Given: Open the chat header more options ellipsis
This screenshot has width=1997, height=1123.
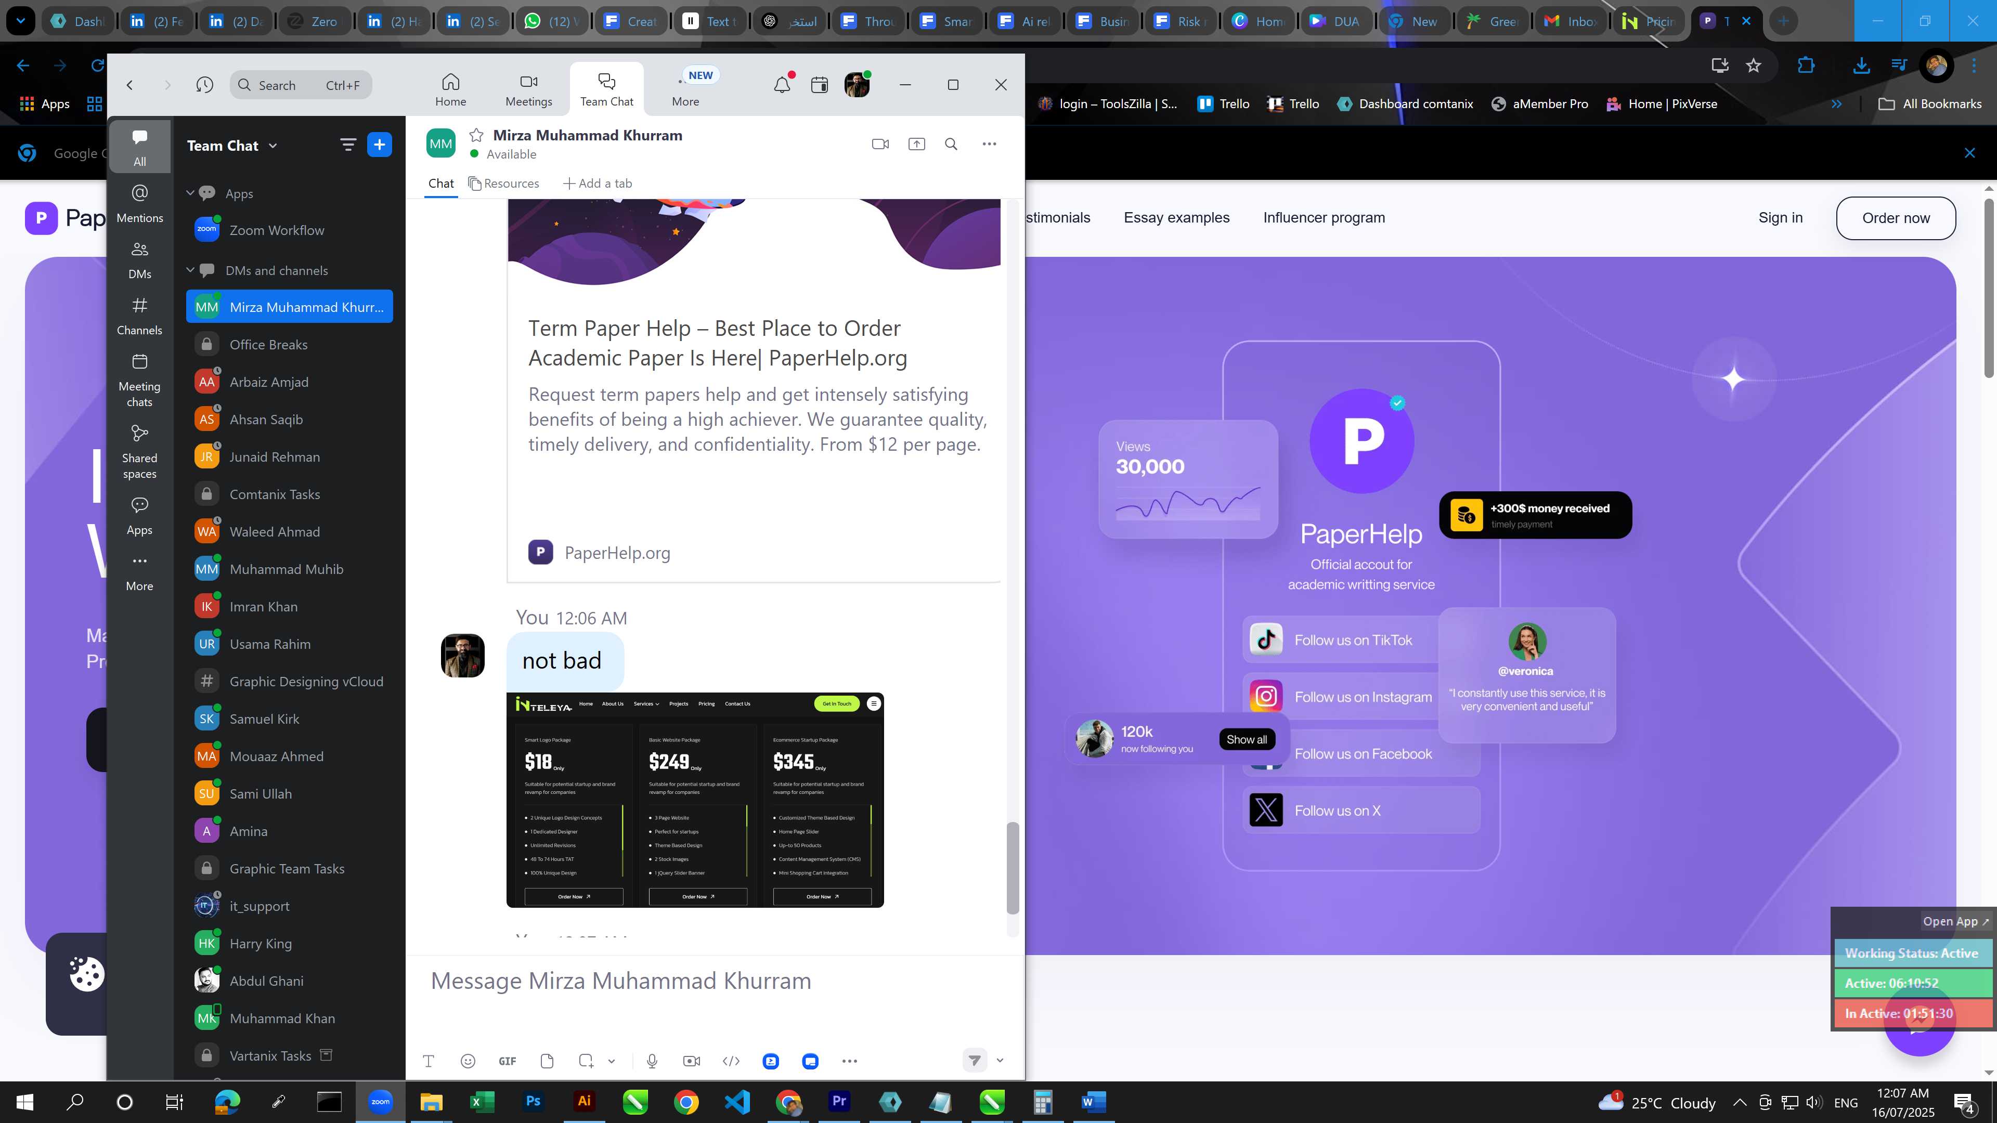Looking at the screenshot, I should 989,144.
